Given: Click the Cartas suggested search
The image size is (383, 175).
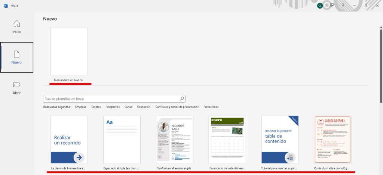Looking at the screenshot, I should click(128, 107).
